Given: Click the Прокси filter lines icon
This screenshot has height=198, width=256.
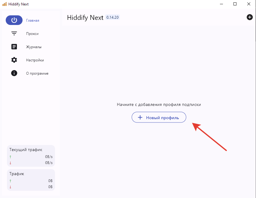Looking at the screenshot, I should (14, 34).
